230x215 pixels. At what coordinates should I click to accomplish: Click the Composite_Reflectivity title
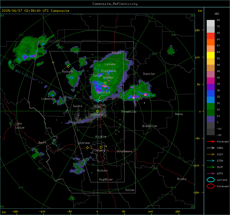pos(115,4)
